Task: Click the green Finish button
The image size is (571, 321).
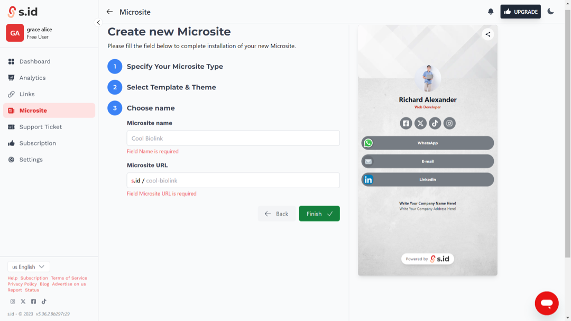Action: [x=319, y=214]
